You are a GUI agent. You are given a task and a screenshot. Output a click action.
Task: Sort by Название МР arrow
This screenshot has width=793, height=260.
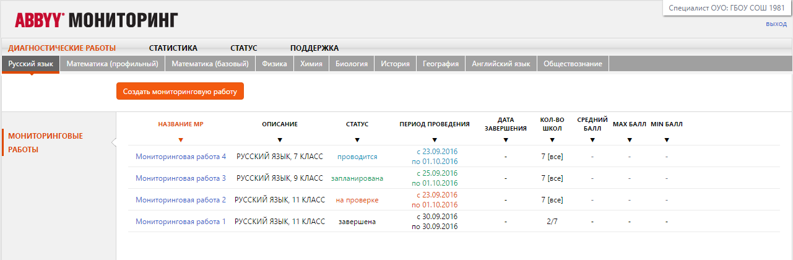tap(180, 140)
